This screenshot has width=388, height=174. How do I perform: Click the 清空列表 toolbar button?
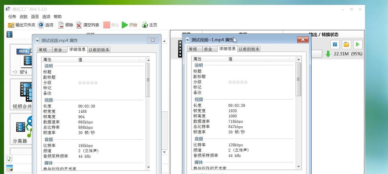coord(88,25)
